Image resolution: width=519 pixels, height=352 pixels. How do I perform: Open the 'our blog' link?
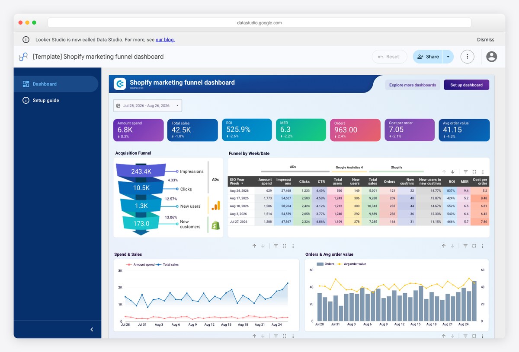pyautogui.click(x=165, y=40)
